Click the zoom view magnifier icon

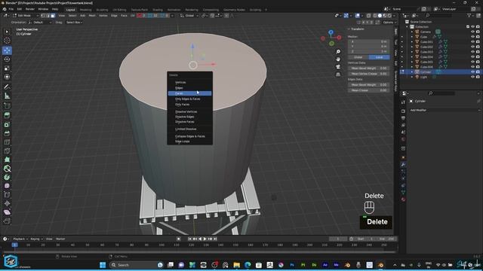338,52
